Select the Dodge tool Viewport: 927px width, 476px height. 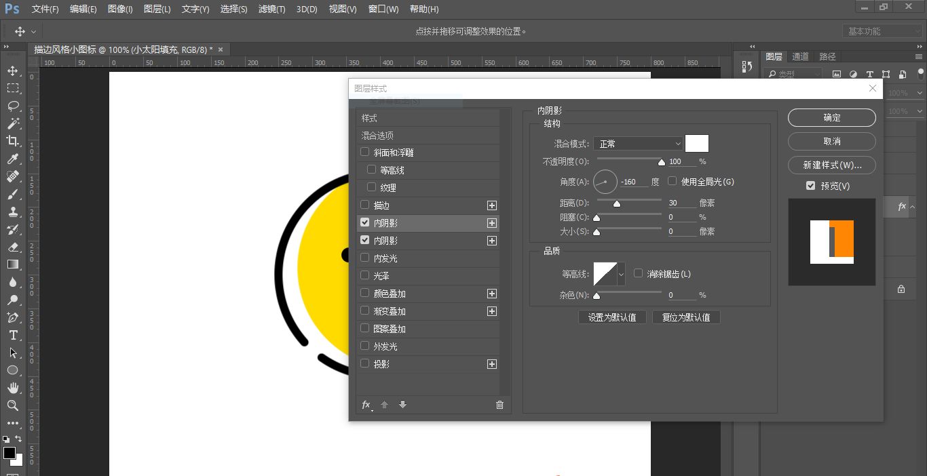point(13,300)
